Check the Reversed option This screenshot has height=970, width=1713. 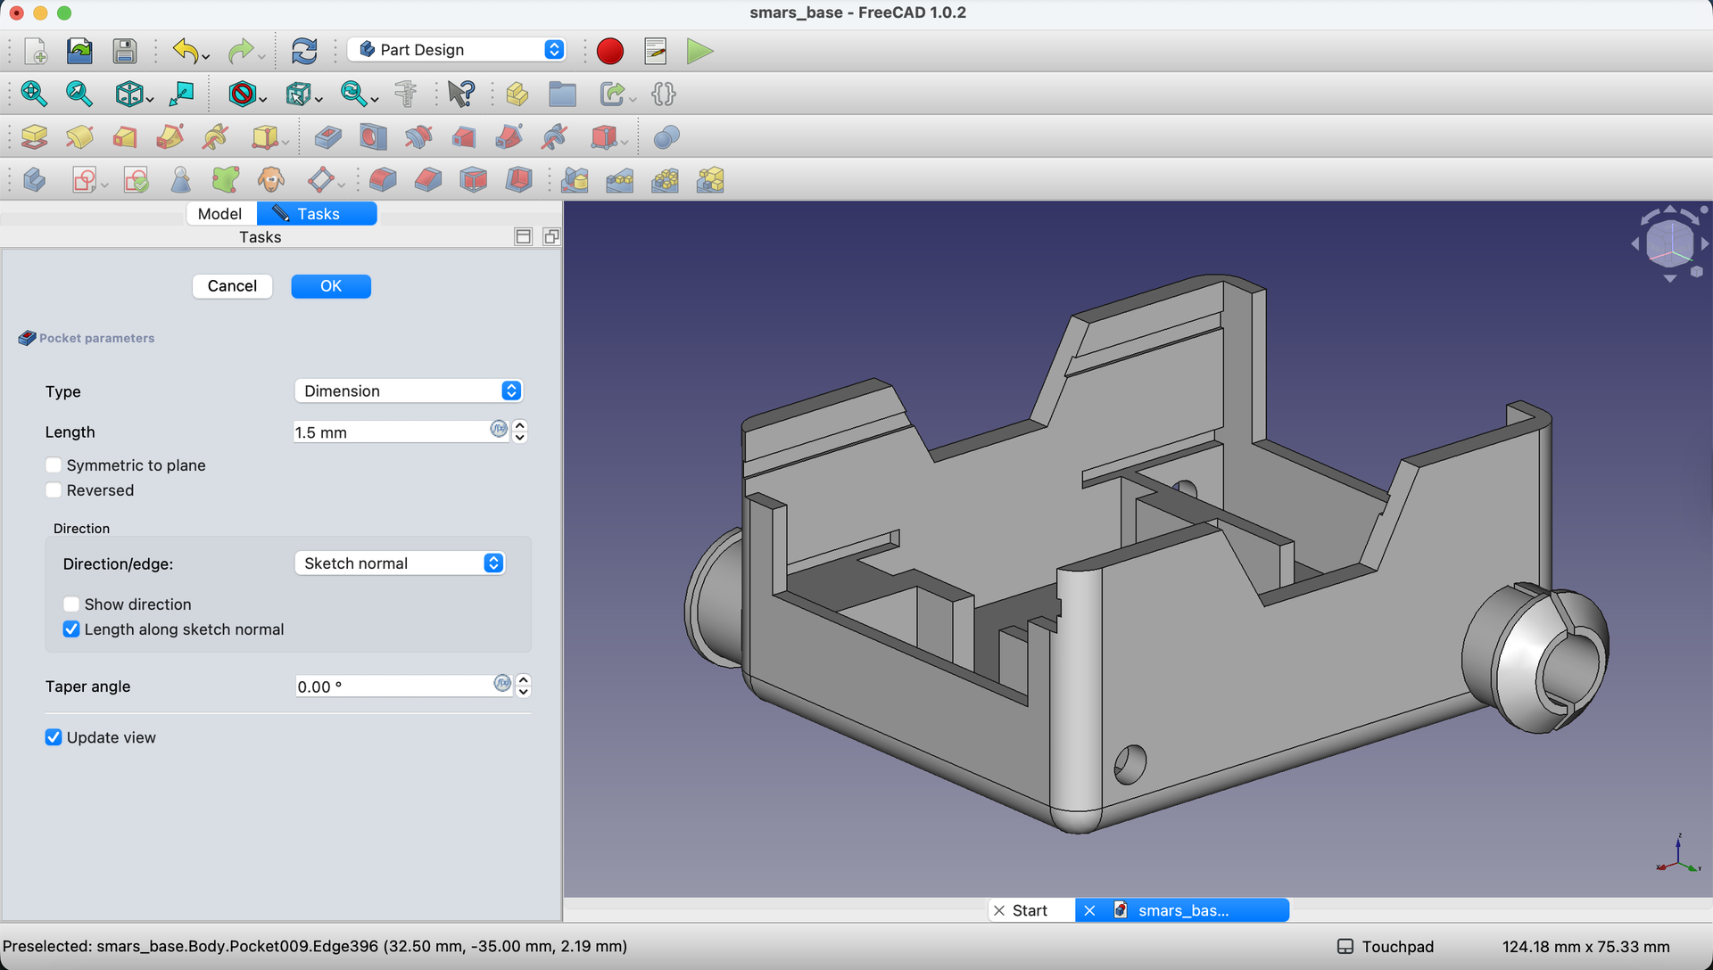pyautogui.click(x=54, y=490)
